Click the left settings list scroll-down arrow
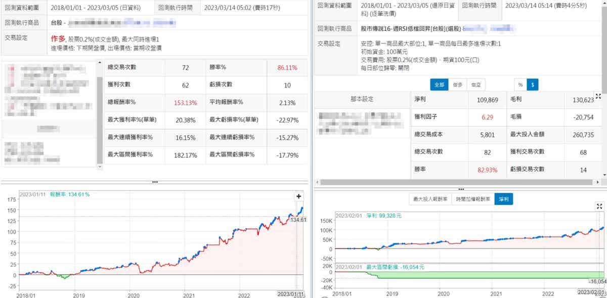 point(100,166)
